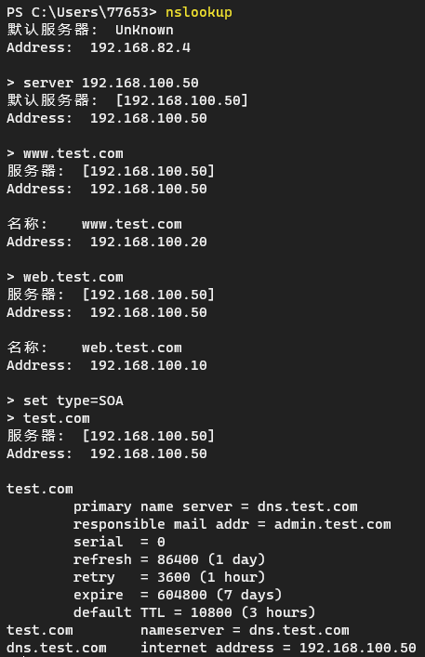Click the resolved address 192.168.100.20

tap(149, 242)
